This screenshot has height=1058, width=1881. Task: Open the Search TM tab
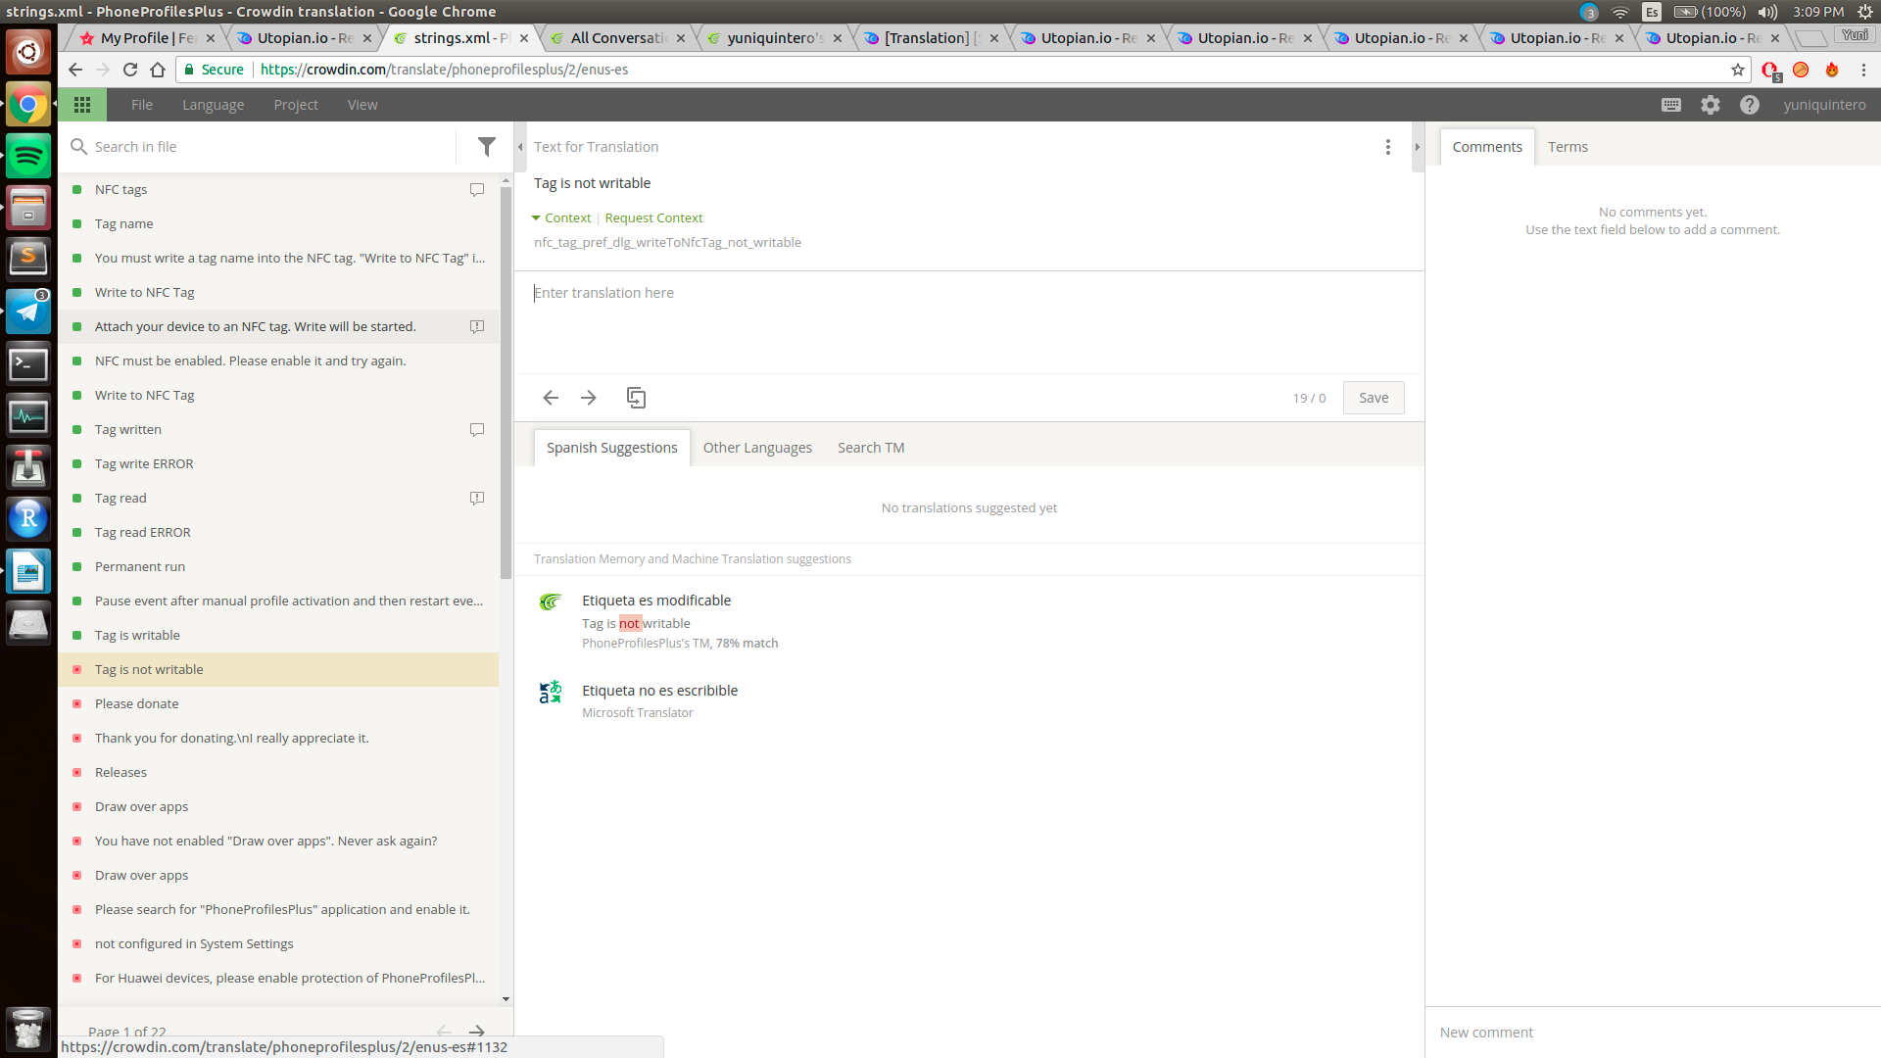[871, 448]
